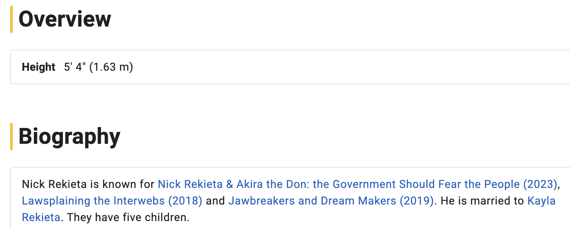Click the metric height (1.63 m) text
This screenshot has height=229, width=570.
click(111, 67)
